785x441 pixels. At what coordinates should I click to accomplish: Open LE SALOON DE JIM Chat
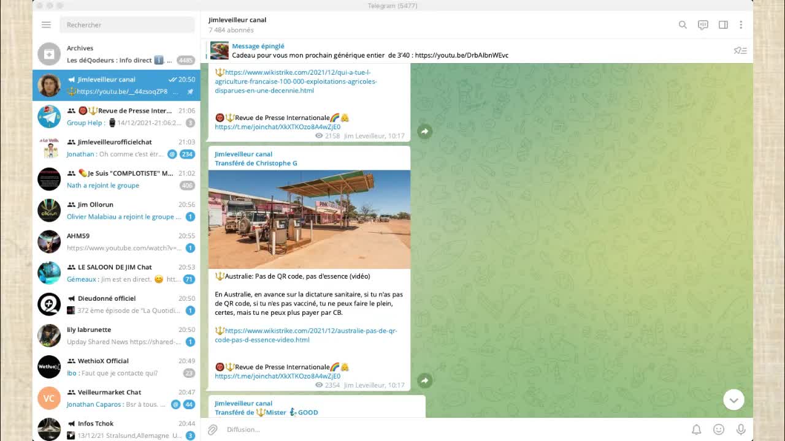pyautogui.click(x=117, y=273)
